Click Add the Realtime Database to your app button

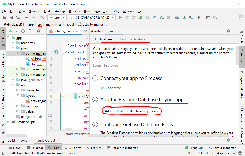[132, 111]
